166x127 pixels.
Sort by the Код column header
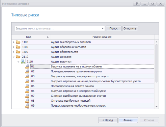31,37
